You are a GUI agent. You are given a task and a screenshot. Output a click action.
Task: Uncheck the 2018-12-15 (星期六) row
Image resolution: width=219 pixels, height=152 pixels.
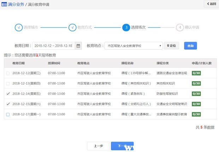point(8,104)
